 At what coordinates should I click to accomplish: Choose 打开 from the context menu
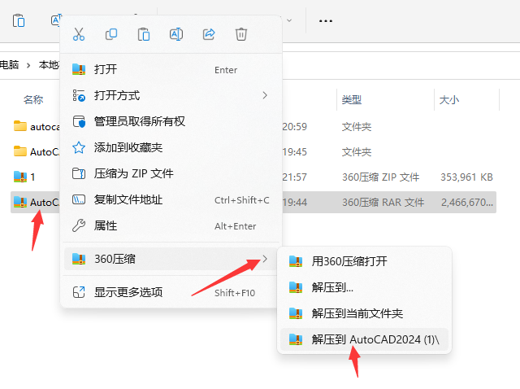point(171,69)
